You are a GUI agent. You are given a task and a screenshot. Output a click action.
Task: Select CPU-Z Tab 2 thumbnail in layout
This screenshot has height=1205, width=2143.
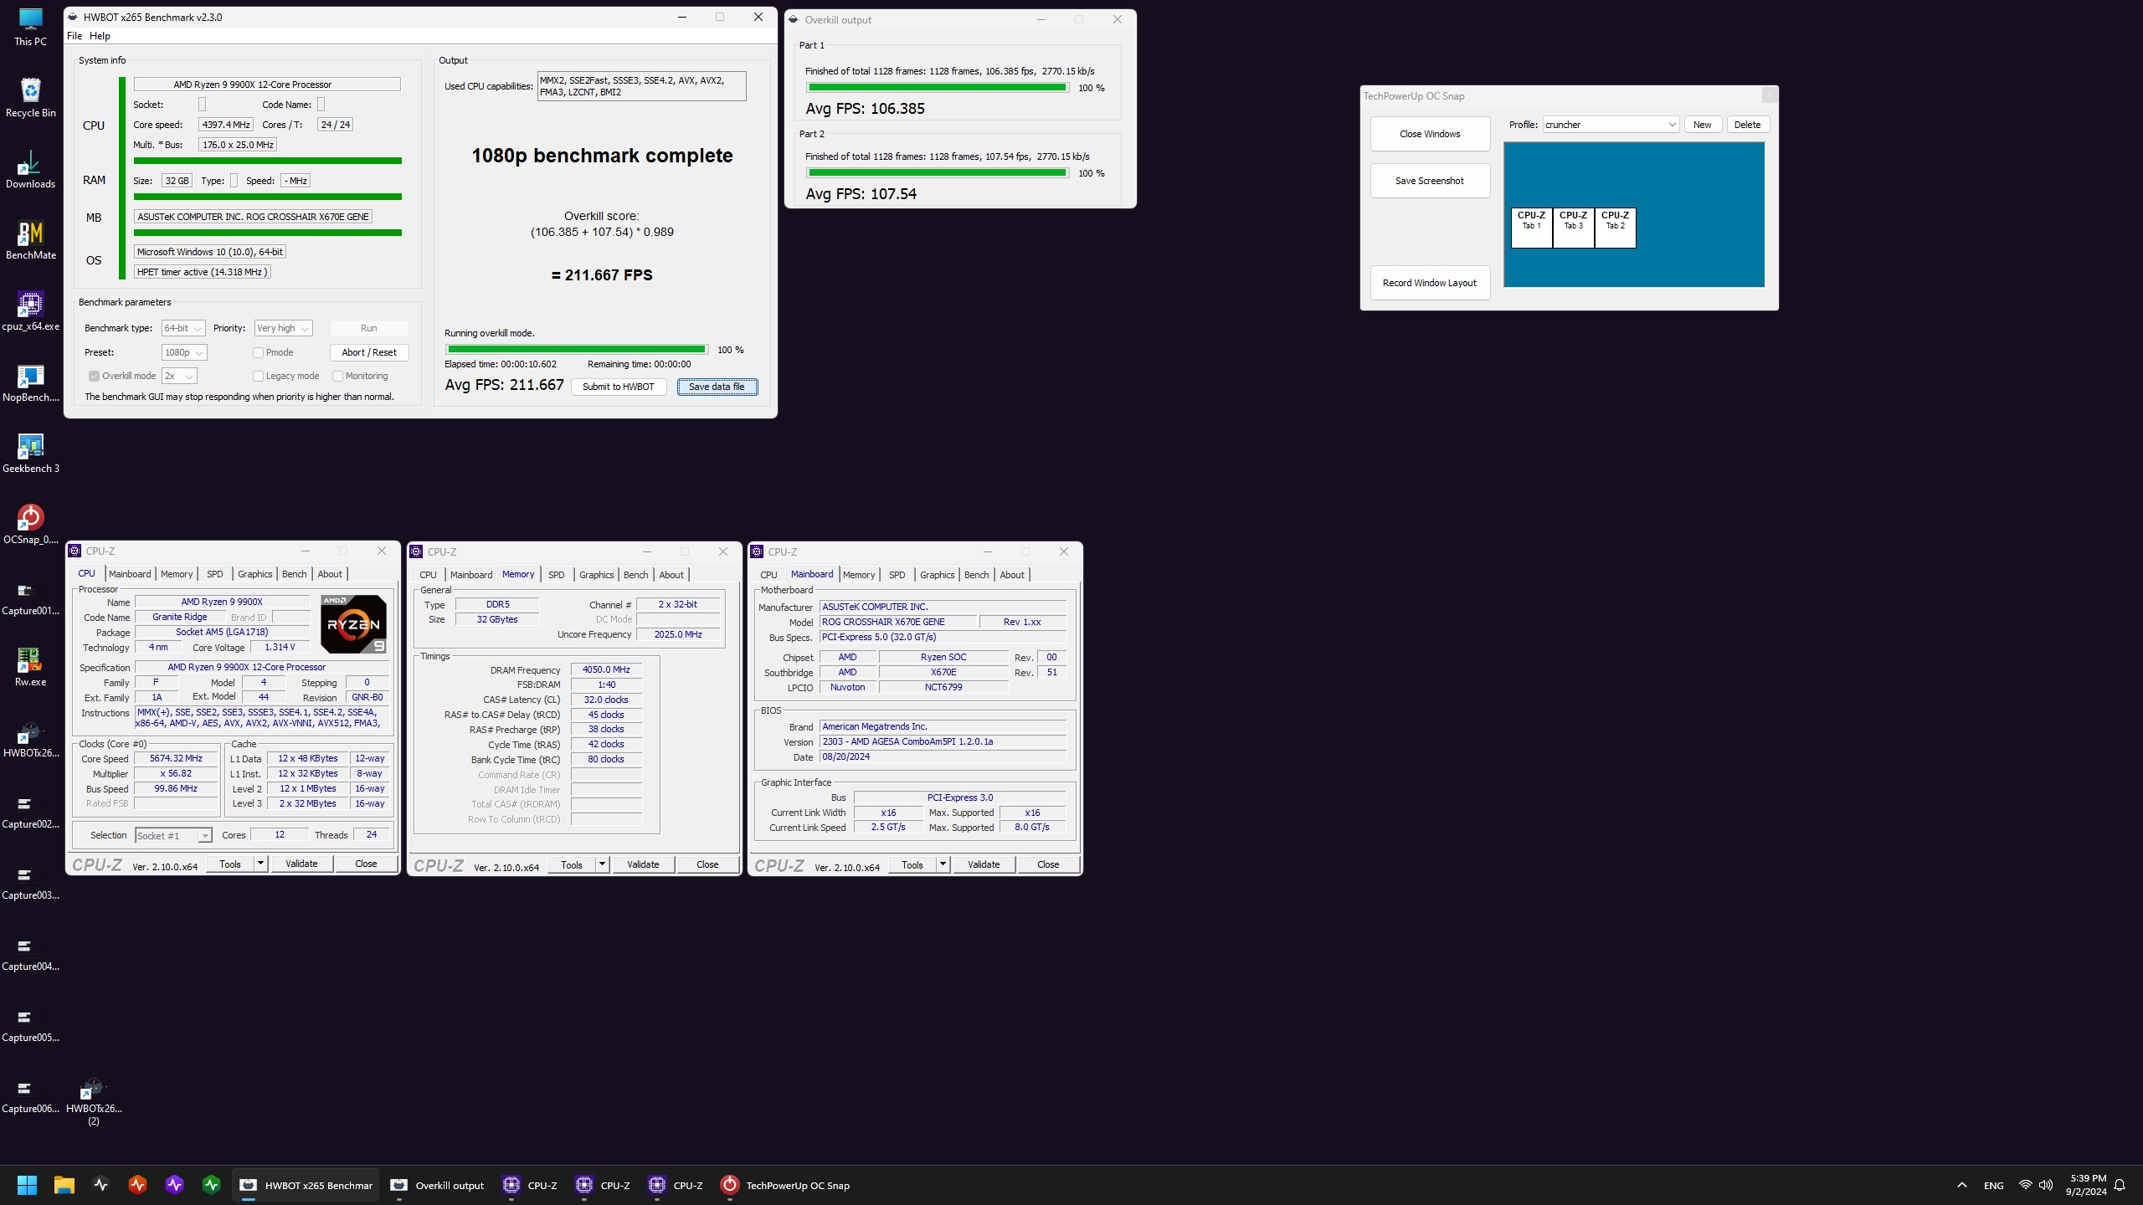pyautogui.click(x=1615, y=228)
